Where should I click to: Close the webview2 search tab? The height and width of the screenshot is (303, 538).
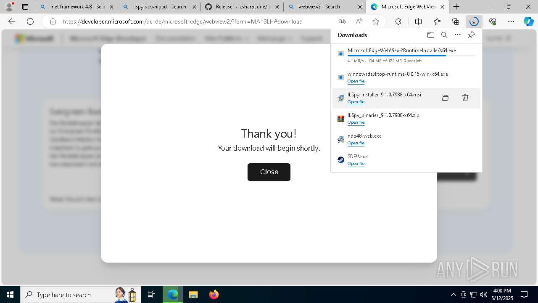(360, 7)
